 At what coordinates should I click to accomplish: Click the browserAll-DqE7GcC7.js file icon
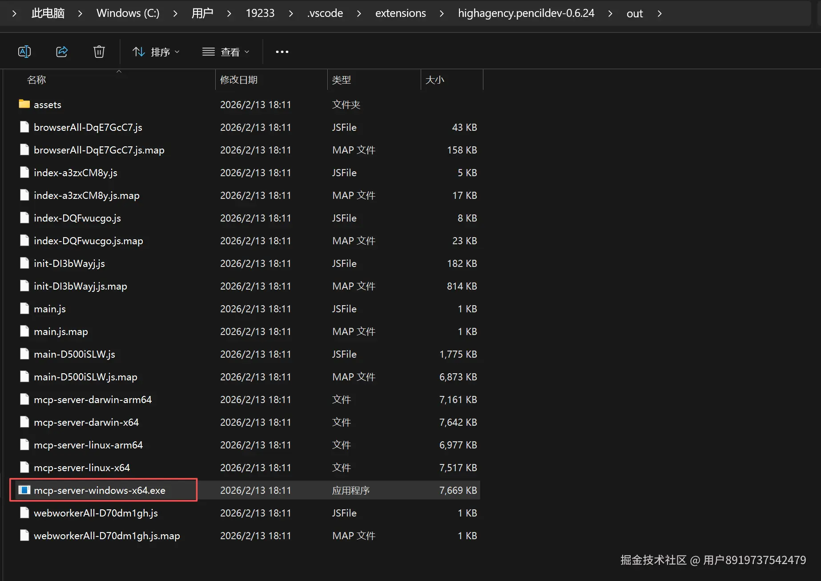(x=24, y=127)
